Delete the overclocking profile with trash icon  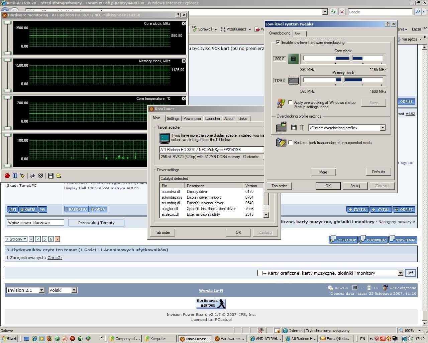[x=301, y=127]
